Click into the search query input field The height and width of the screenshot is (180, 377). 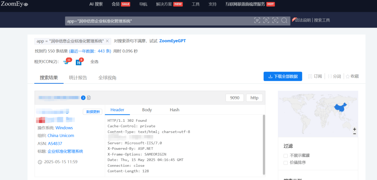[x=159, y=21]
